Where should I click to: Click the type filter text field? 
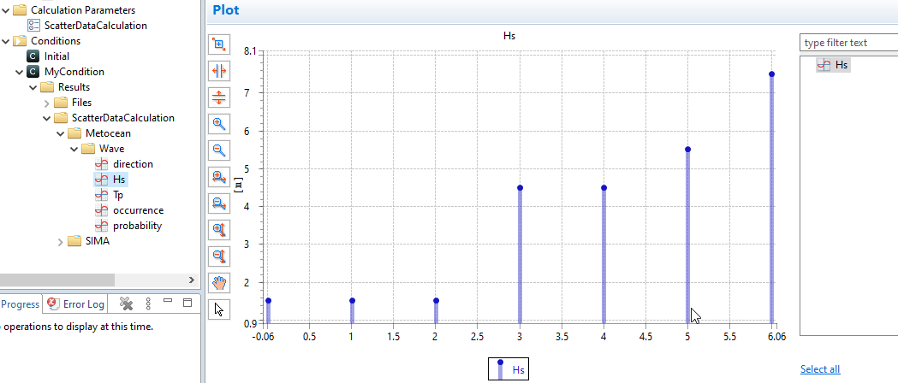[847, 43]
